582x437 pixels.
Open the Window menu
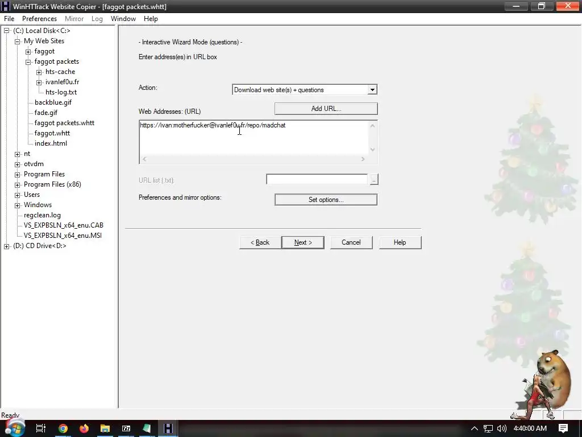123,19
